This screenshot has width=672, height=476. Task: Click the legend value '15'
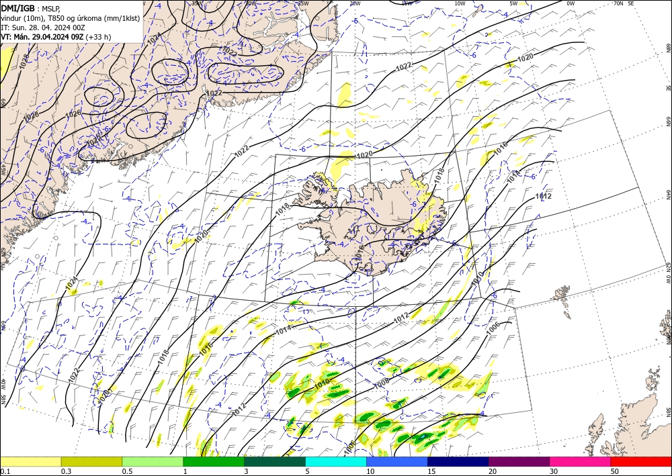[x=431, y=471]
